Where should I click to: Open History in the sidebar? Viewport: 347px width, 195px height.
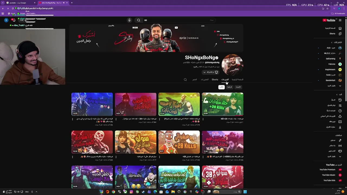[333, 100]
